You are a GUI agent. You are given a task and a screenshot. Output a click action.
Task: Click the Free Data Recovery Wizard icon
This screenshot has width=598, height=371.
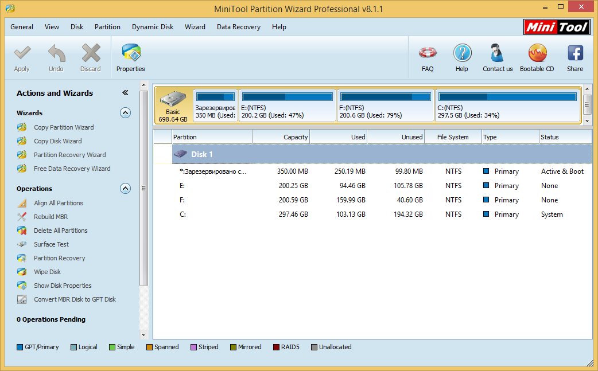pos(22,169)
